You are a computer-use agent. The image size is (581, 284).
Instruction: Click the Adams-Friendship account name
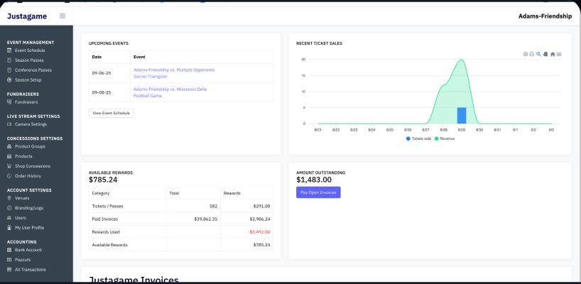(x=545, y=16)
